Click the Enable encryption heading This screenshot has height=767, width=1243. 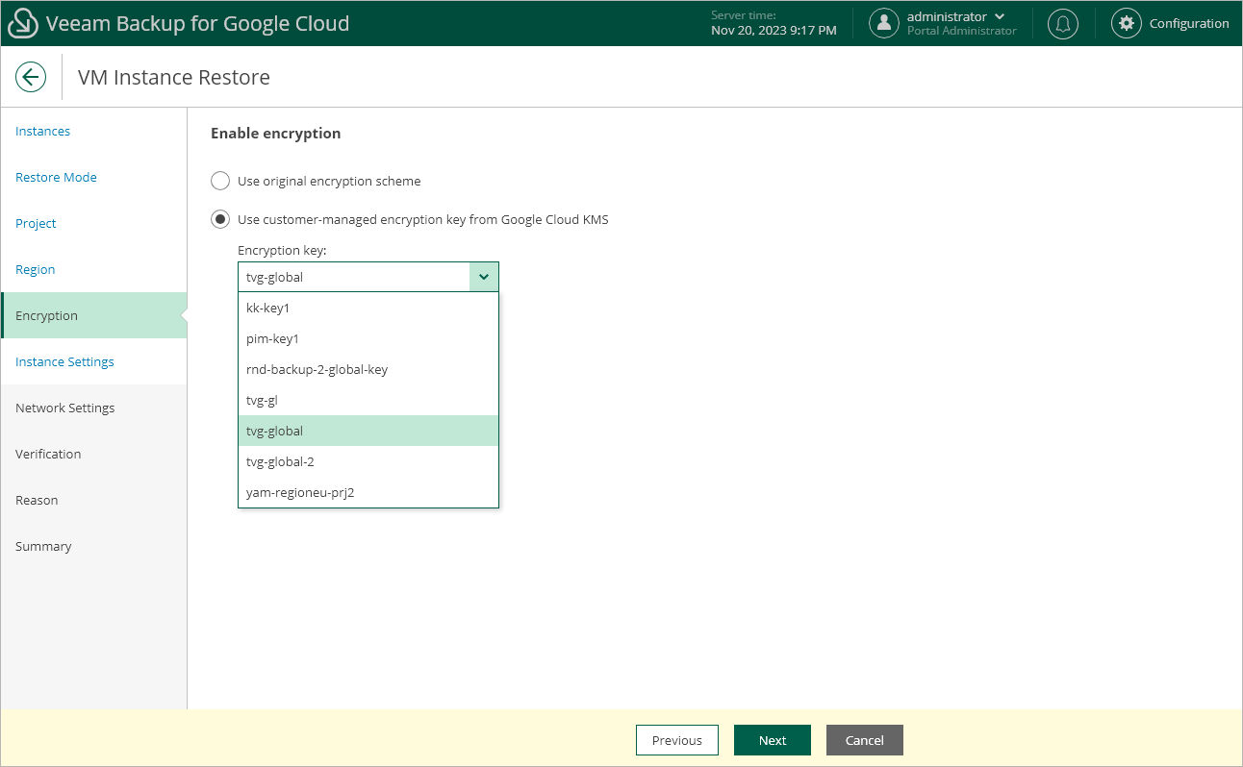(276, 133)
